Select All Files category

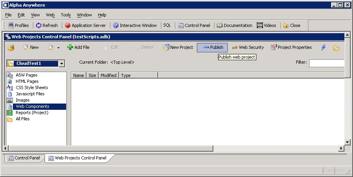click(x=23, y=119)
